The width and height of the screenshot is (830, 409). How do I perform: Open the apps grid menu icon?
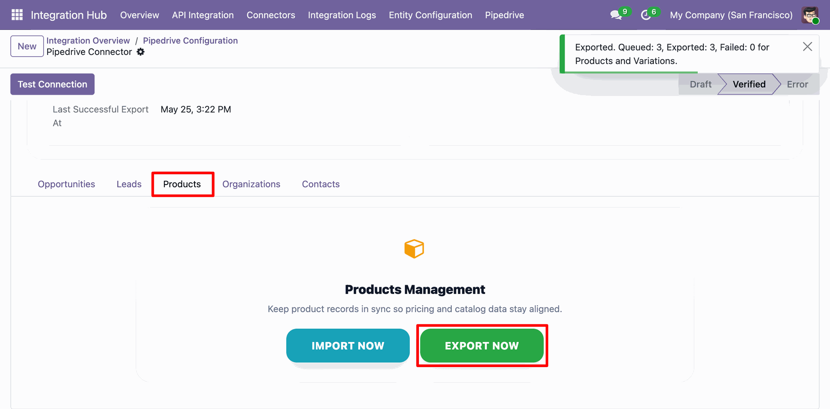click(x=17, y=15)
